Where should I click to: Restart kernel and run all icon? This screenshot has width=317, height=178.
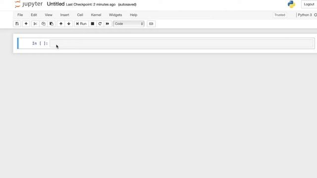point(107,24)
